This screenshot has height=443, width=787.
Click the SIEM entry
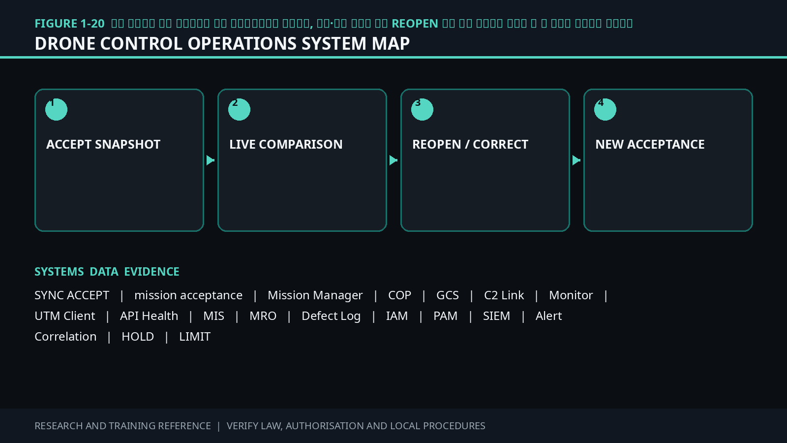point(497,316)
